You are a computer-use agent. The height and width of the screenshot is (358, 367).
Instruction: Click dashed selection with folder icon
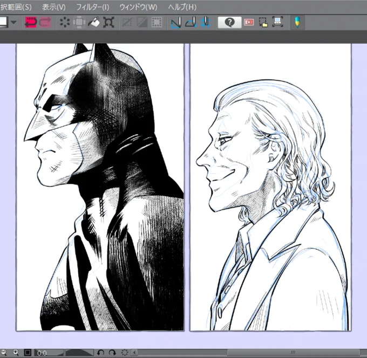[263, 23]
